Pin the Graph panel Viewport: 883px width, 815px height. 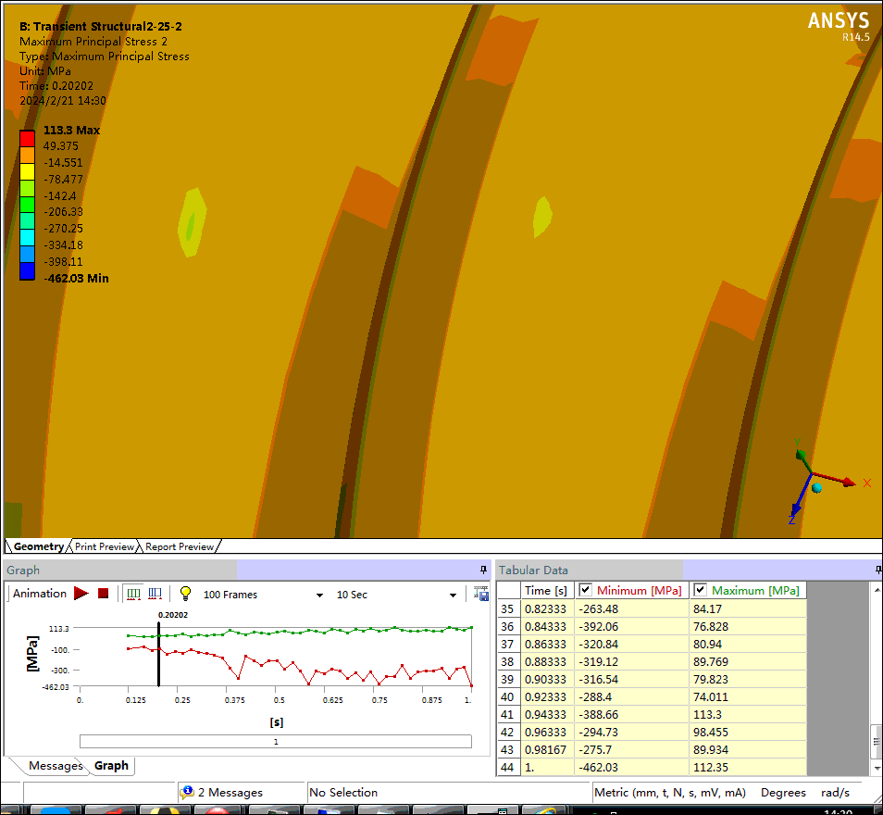pos(483,570)
